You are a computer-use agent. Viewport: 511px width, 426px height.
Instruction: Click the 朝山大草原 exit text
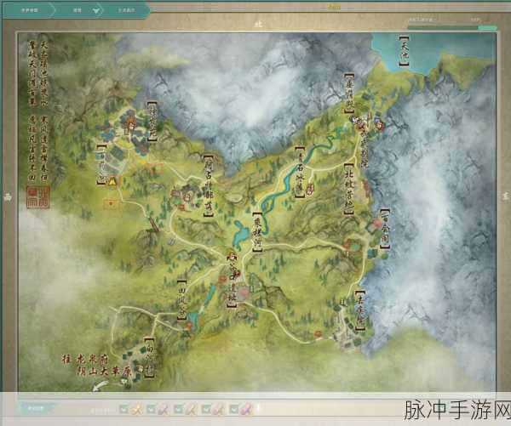pyautogui.click(x=102, y=372)
